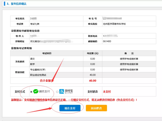Click the postal code 061400
Screen dimensions: 162x121
point(107,41)
